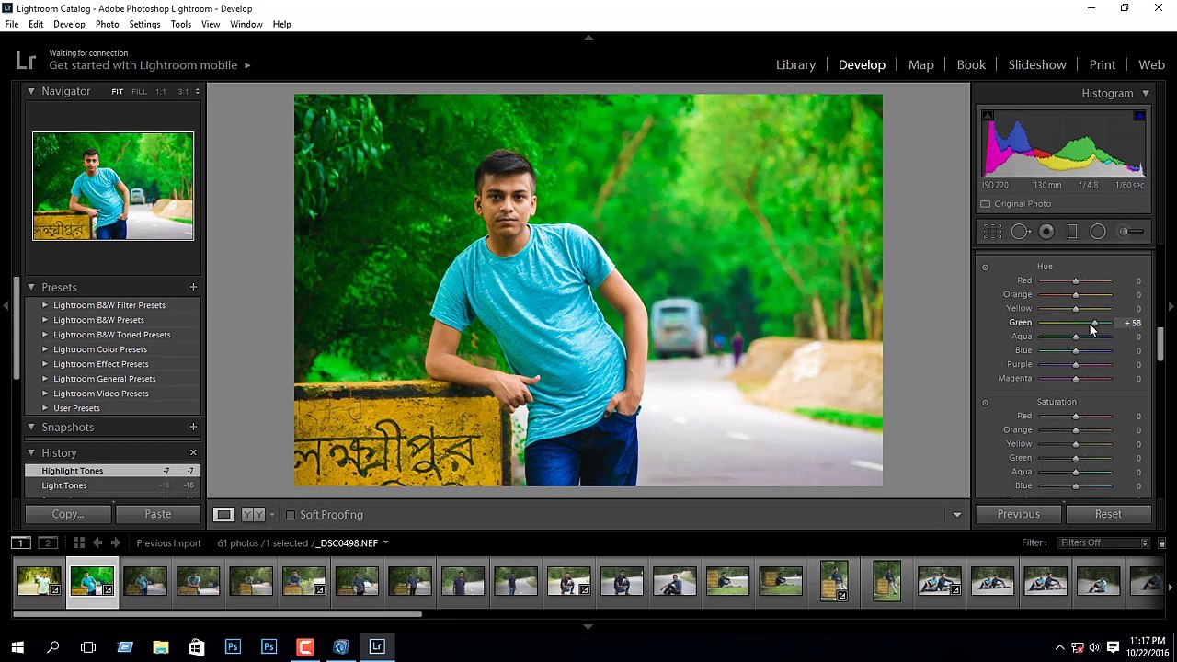Open Photoshop from the Windows taskbar
Viewport: 1177px width, 662px height.
(233, 646)
